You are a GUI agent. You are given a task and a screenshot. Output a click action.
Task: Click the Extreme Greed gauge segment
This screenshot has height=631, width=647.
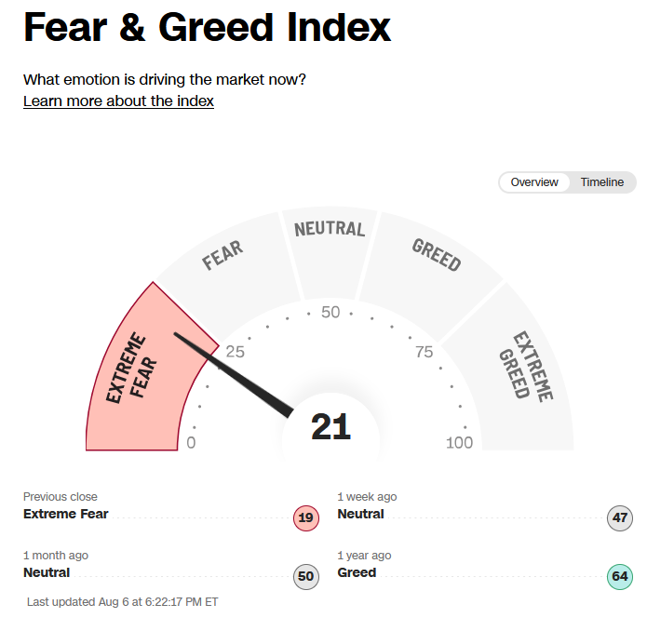point(524,371)
